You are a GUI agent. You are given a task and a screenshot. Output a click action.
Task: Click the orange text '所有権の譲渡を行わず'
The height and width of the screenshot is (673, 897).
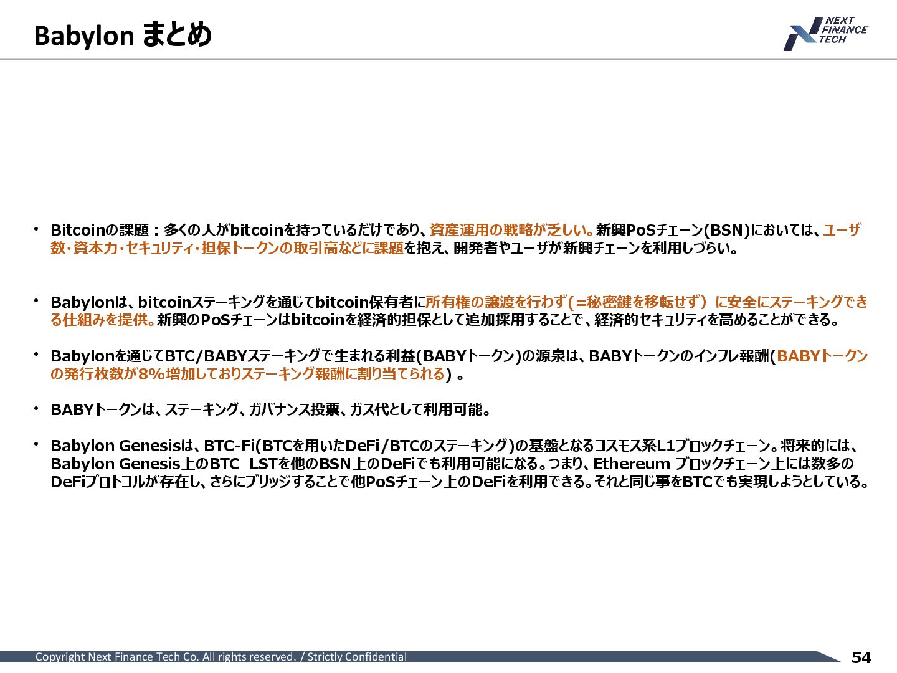click(x=496, y=302)
